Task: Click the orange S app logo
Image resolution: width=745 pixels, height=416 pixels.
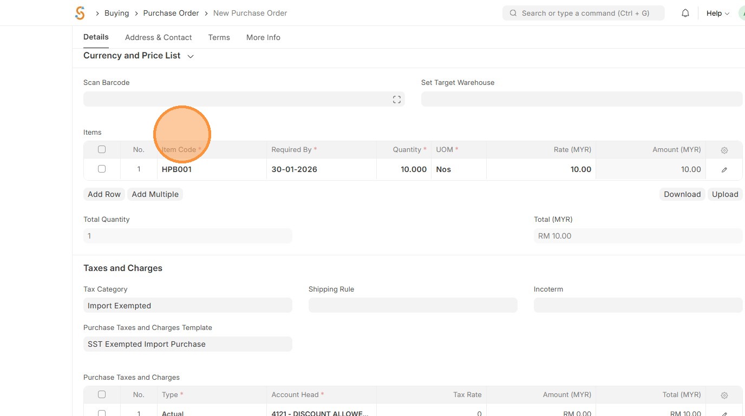Action: 80,13
